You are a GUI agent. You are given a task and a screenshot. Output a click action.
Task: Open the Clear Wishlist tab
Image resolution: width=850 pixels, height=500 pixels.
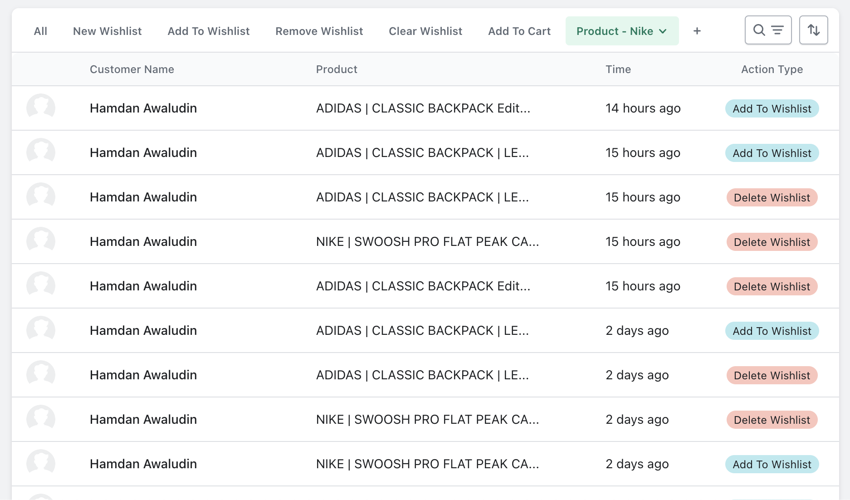pyautogui.click(x=425, y=31)
